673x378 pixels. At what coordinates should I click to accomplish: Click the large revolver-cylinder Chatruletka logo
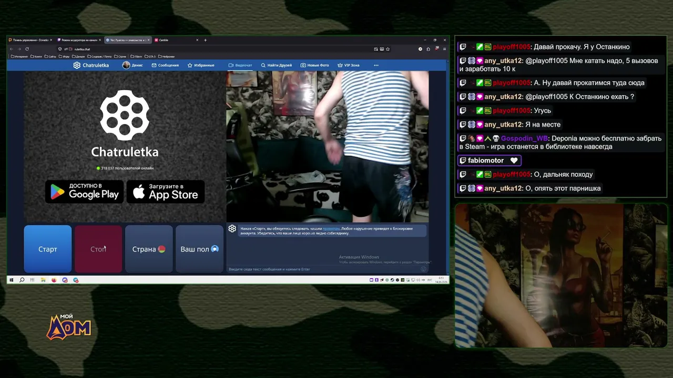125,114
